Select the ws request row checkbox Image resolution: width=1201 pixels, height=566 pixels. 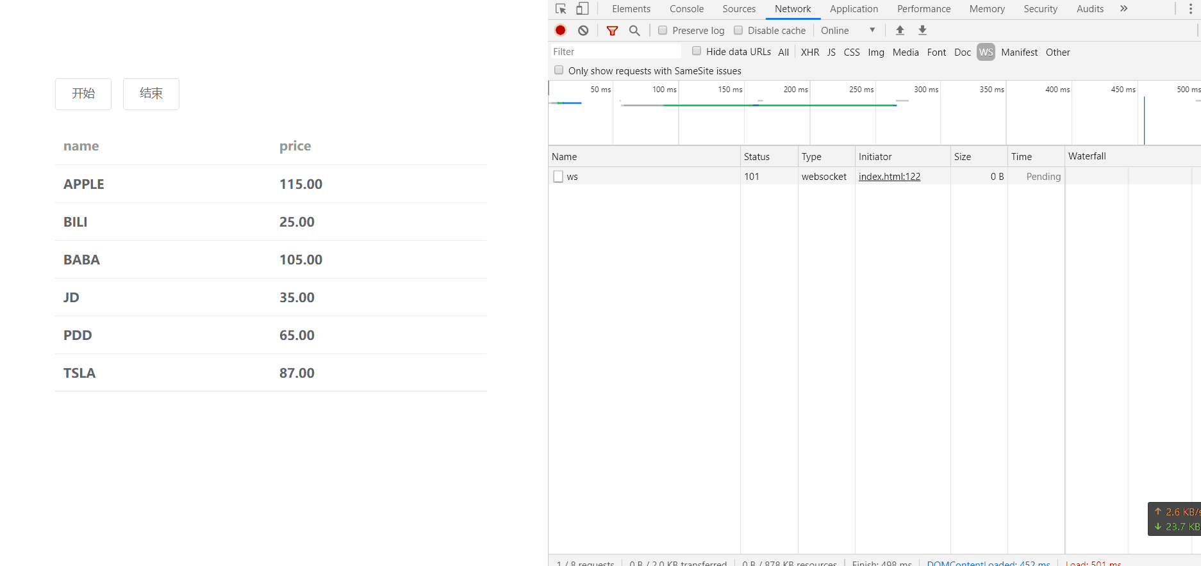[x=558, y=176]
